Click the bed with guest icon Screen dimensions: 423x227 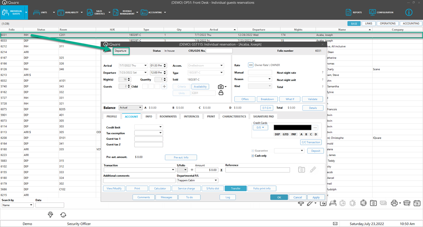click(x=333, y=203)
